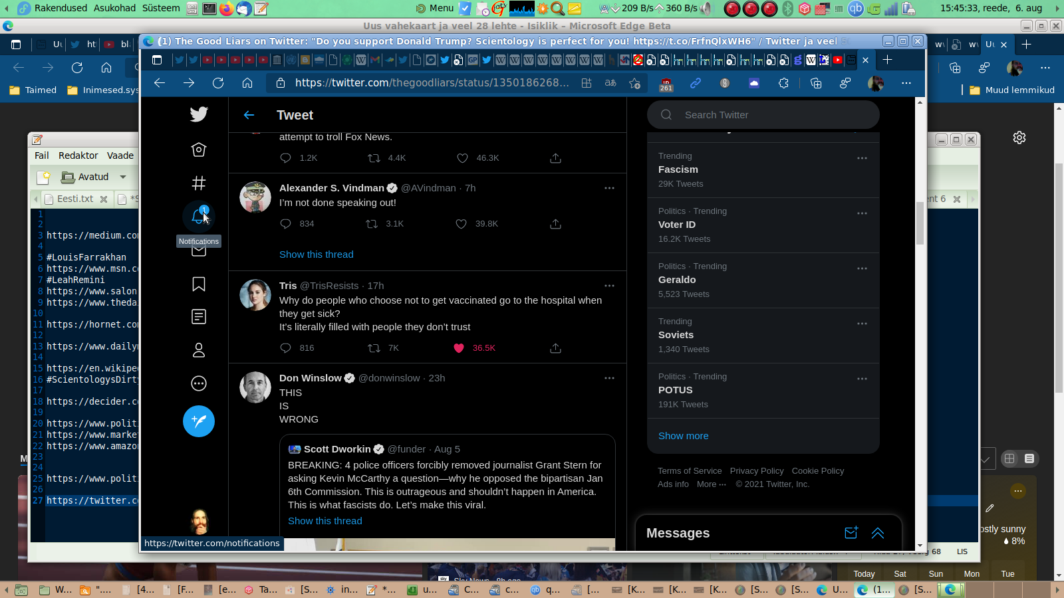The width and height of the screenshot is (1064, 598).
Task: Open new tab in front Edge window
Action: pos(887,60)
